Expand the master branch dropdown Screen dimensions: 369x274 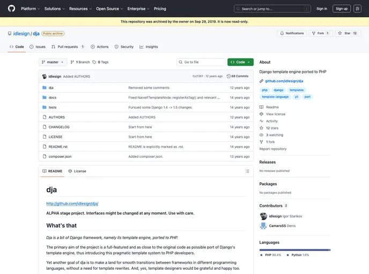[x=53, y=62]
